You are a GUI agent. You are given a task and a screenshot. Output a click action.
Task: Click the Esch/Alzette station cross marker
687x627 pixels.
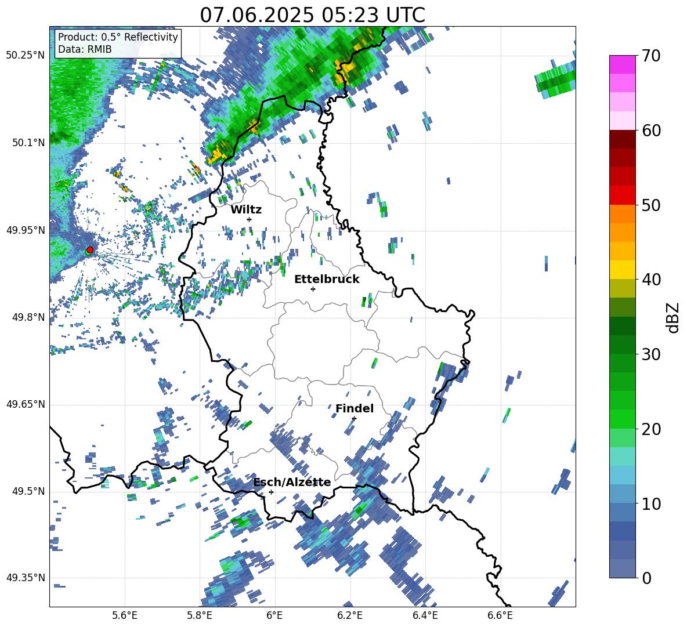pyautogui.click(x=271, y=492)
